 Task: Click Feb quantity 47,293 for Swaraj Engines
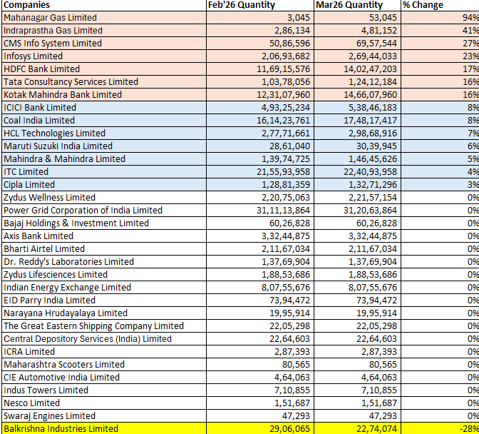260,416
